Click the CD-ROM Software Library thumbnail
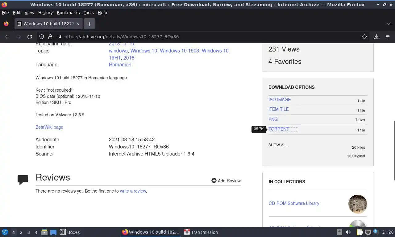The width and height of the screenshot is (395, 237). pos(358,204)
